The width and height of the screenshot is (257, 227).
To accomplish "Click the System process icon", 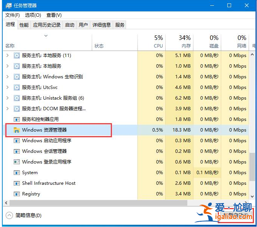I will [16, 173].
